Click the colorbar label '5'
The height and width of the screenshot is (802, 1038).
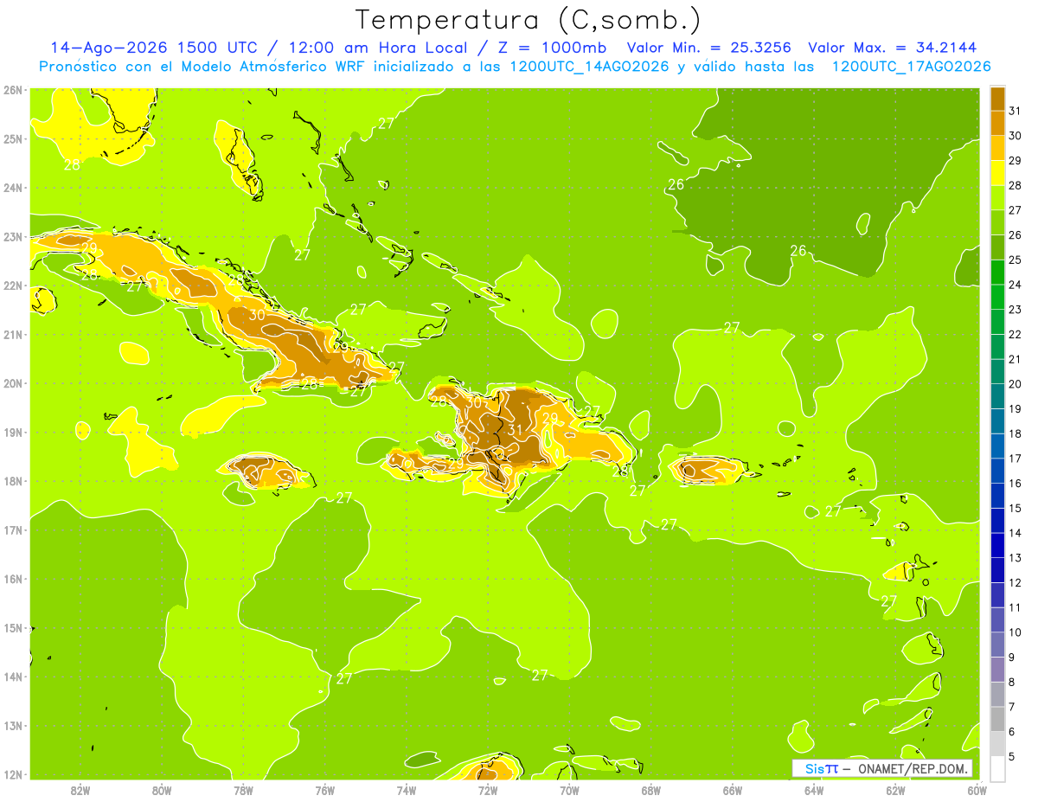(1013, 756)
